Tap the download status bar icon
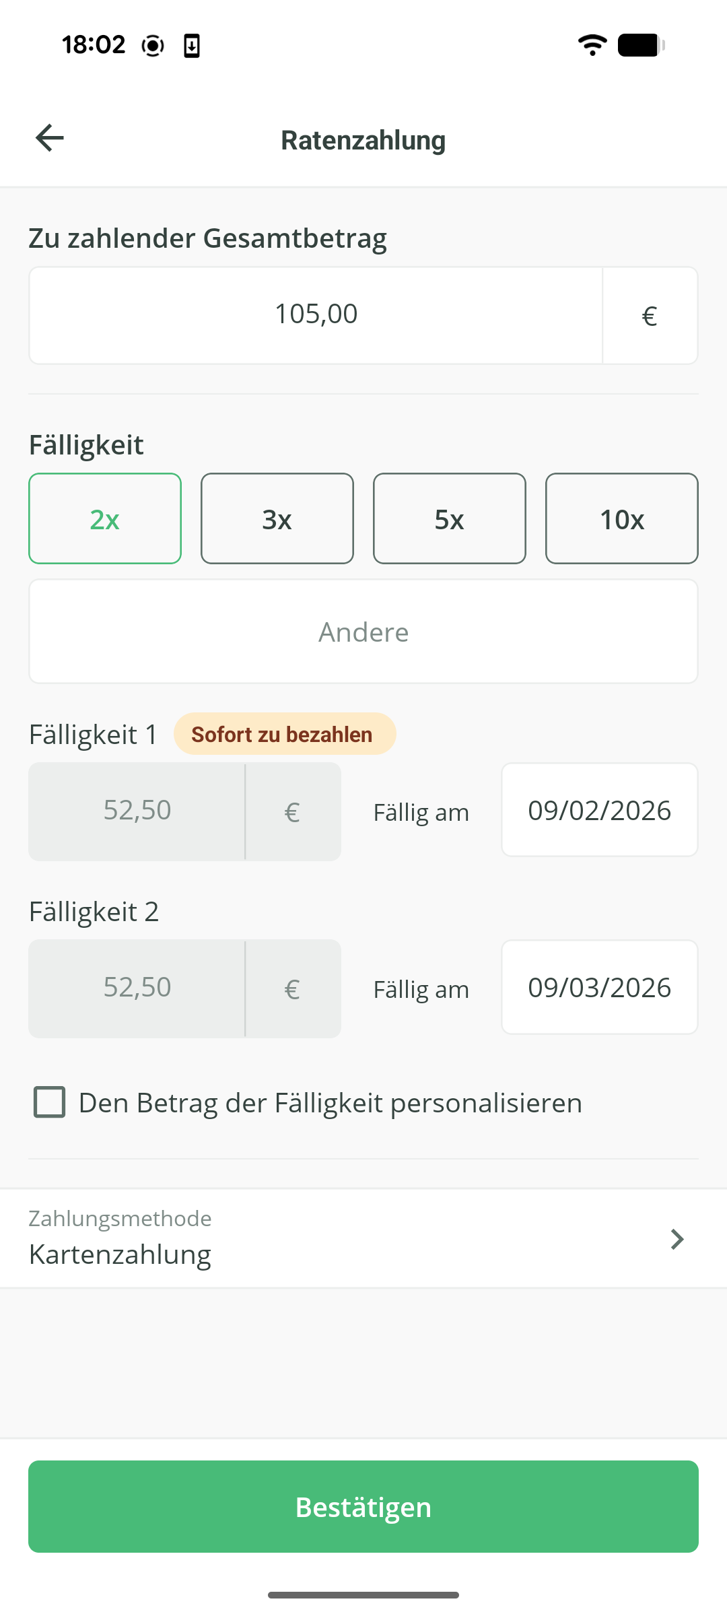Image resolution: width=727 pixels, height=1616 pixels. [x=192, y=46]
